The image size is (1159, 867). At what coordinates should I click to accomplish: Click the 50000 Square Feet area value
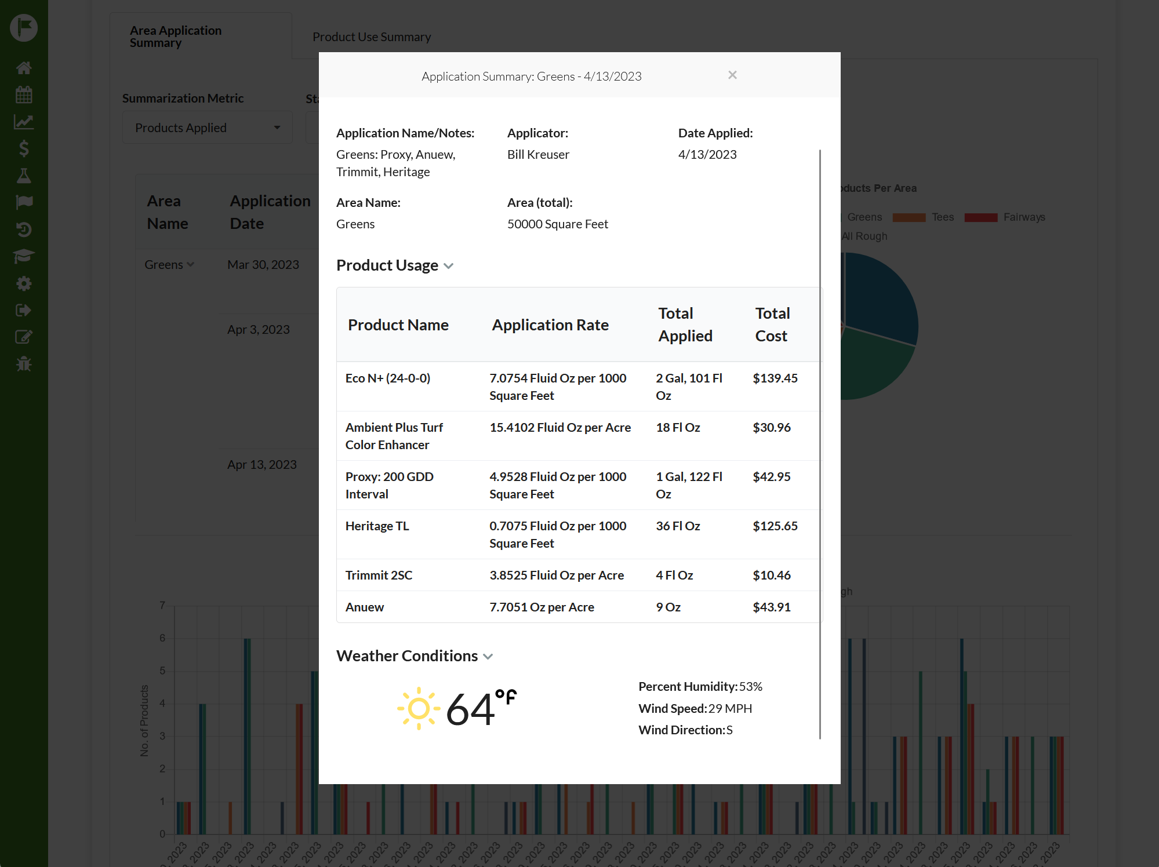pos(558,224)
